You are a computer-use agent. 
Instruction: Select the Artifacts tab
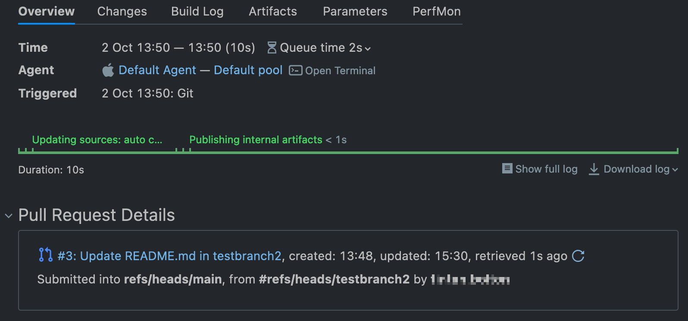point(272,11)
